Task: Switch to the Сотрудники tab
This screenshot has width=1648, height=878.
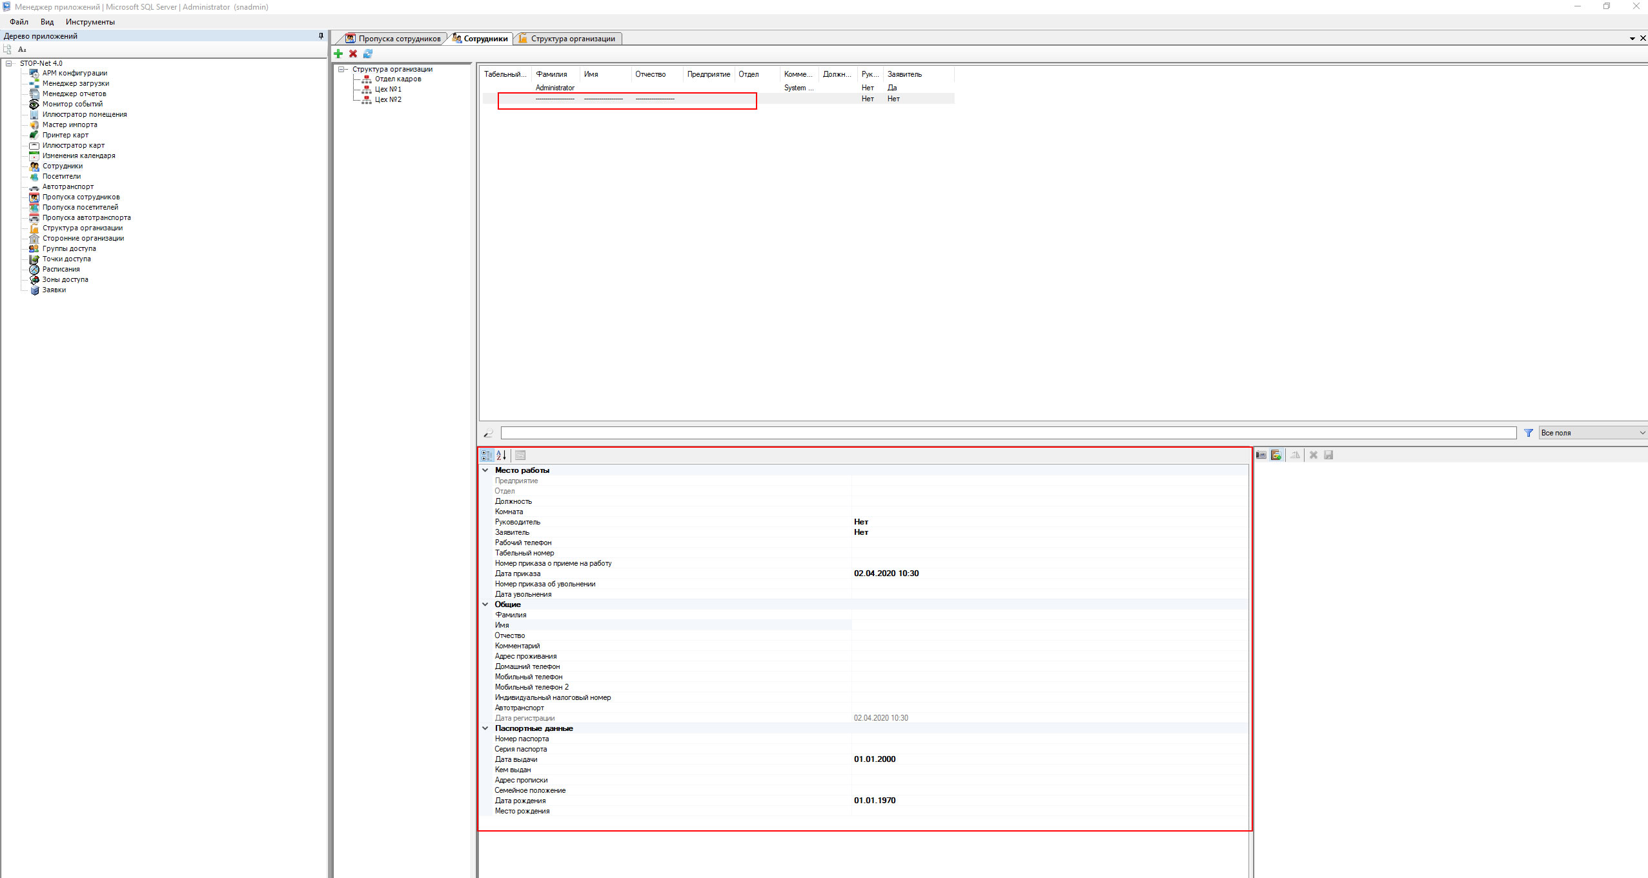Action: pos(480,39)
